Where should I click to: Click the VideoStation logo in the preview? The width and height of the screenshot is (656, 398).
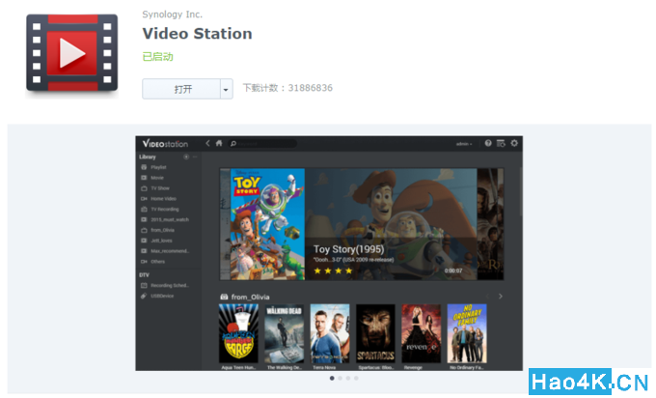pyautogui.click(x=165, y=144)
